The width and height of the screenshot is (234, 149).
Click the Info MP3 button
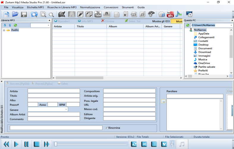[85, 21]
